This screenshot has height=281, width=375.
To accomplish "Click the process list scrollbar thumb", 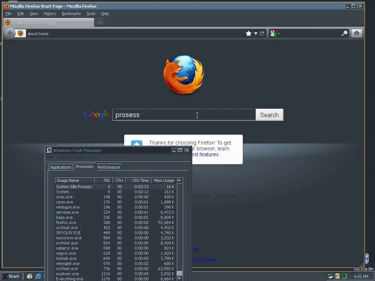I will [179, 273].
